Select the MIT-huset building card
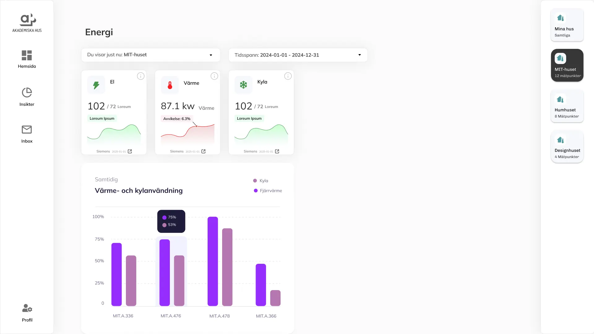Viewport: 594px width, 334px height. [567, 65]
